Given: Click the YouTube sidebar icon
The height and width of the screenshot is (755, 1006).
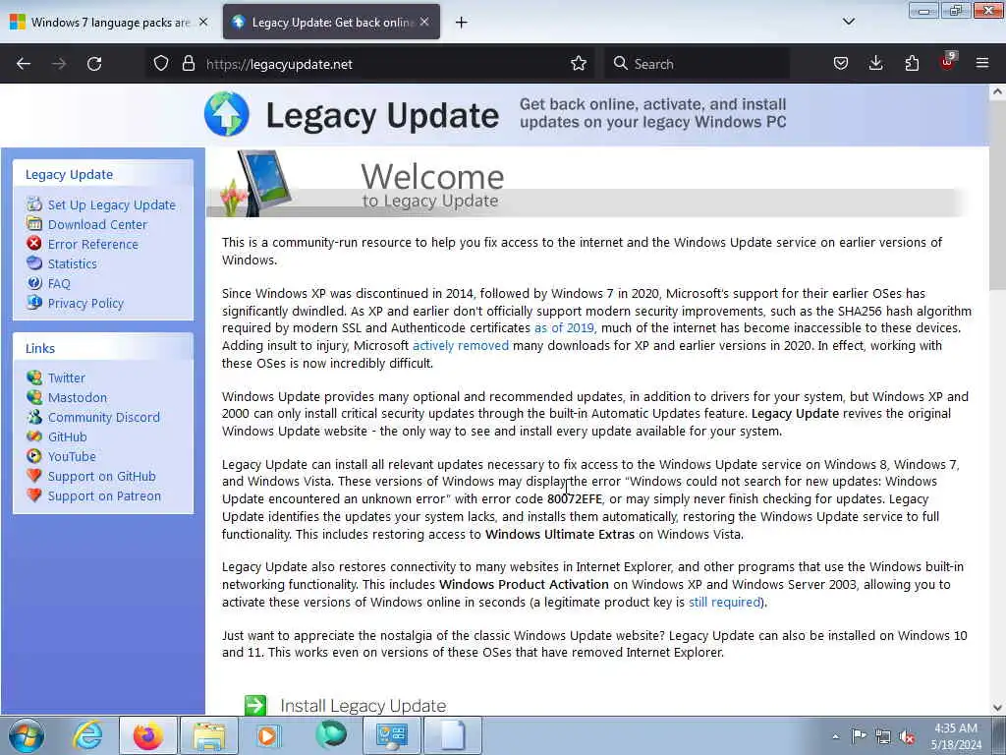Looking at the screenshot, I should click(34, 456).
